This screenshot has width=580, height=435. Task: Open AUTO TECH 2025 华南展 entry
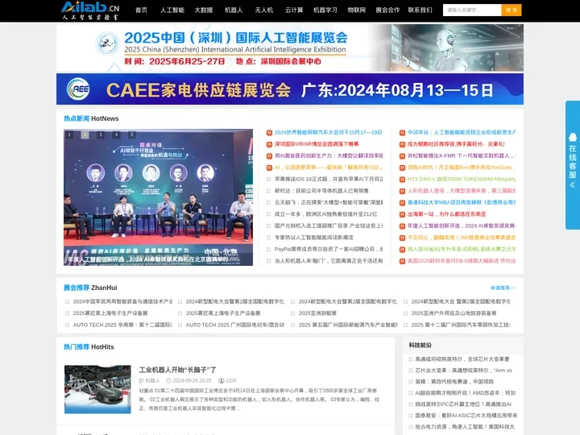click(x=122, y=325)
